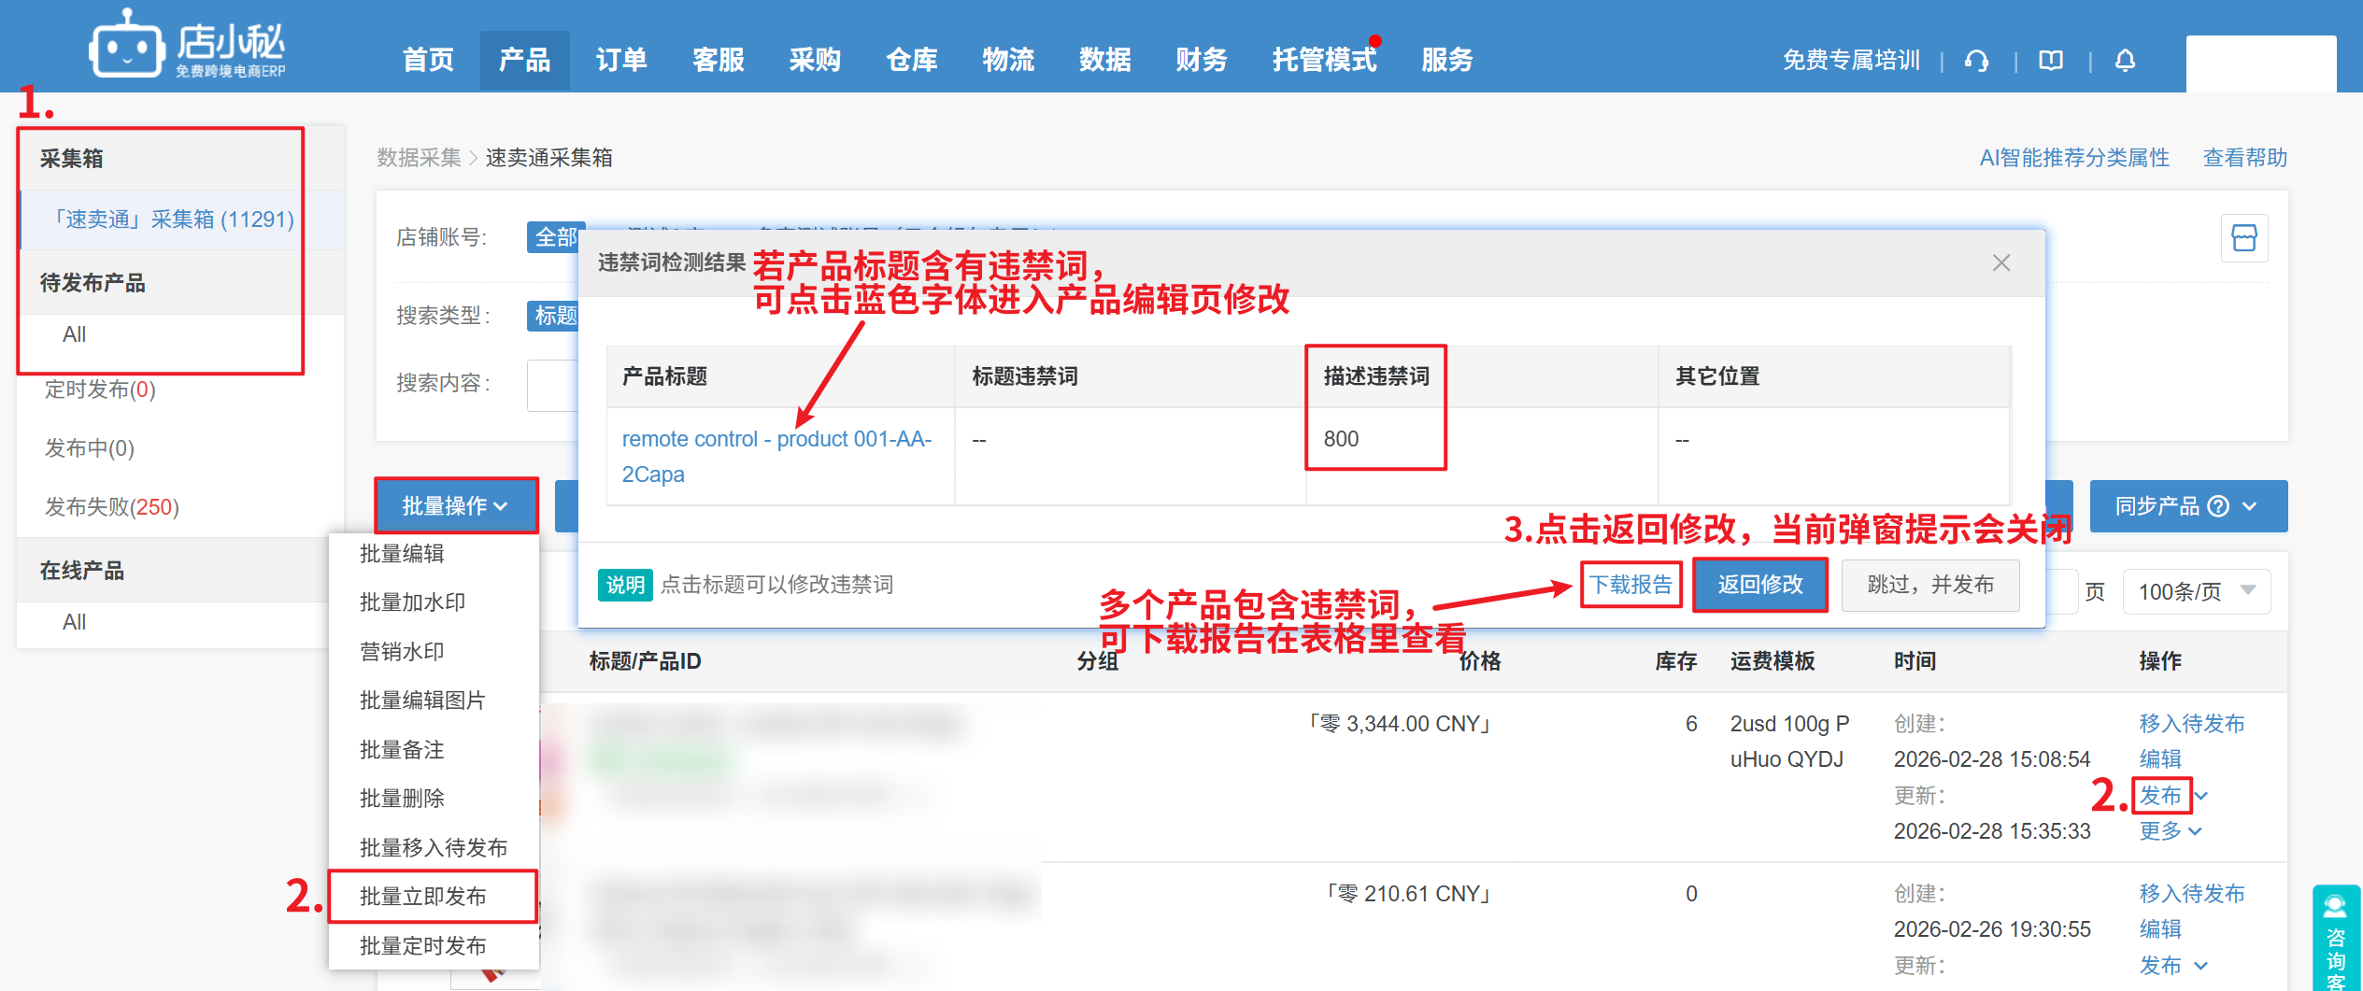Click 跳过，并发布 button
This screenshot has height=991, width=2363.
(x=1929, y=585)
